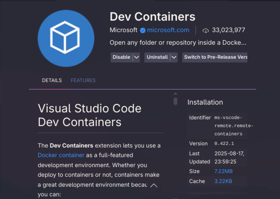Click the 3.22KB cache link
The image size is (280, 199).
[x=223, y=181]
